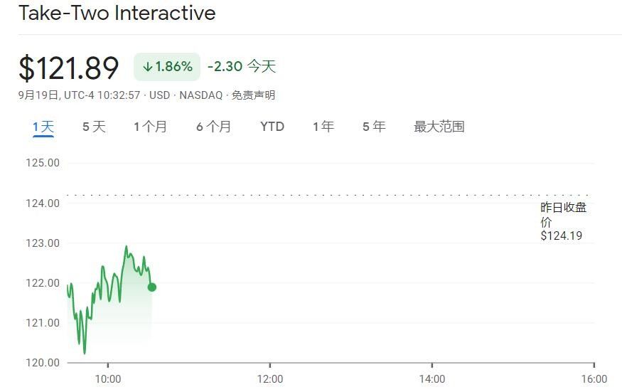
Task: Click the 昨日收盘价 $124.19 label
Action: click(563, 222)
